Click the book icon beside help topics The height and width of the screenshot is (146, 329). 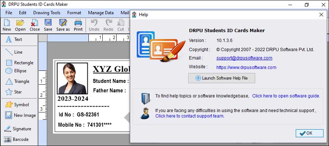point(145,99)
